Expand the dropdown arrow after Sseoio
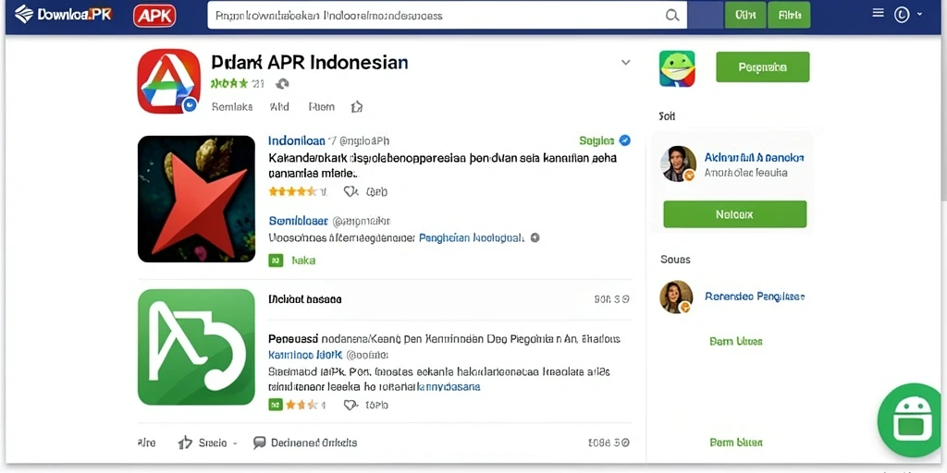 pos(235,443)
